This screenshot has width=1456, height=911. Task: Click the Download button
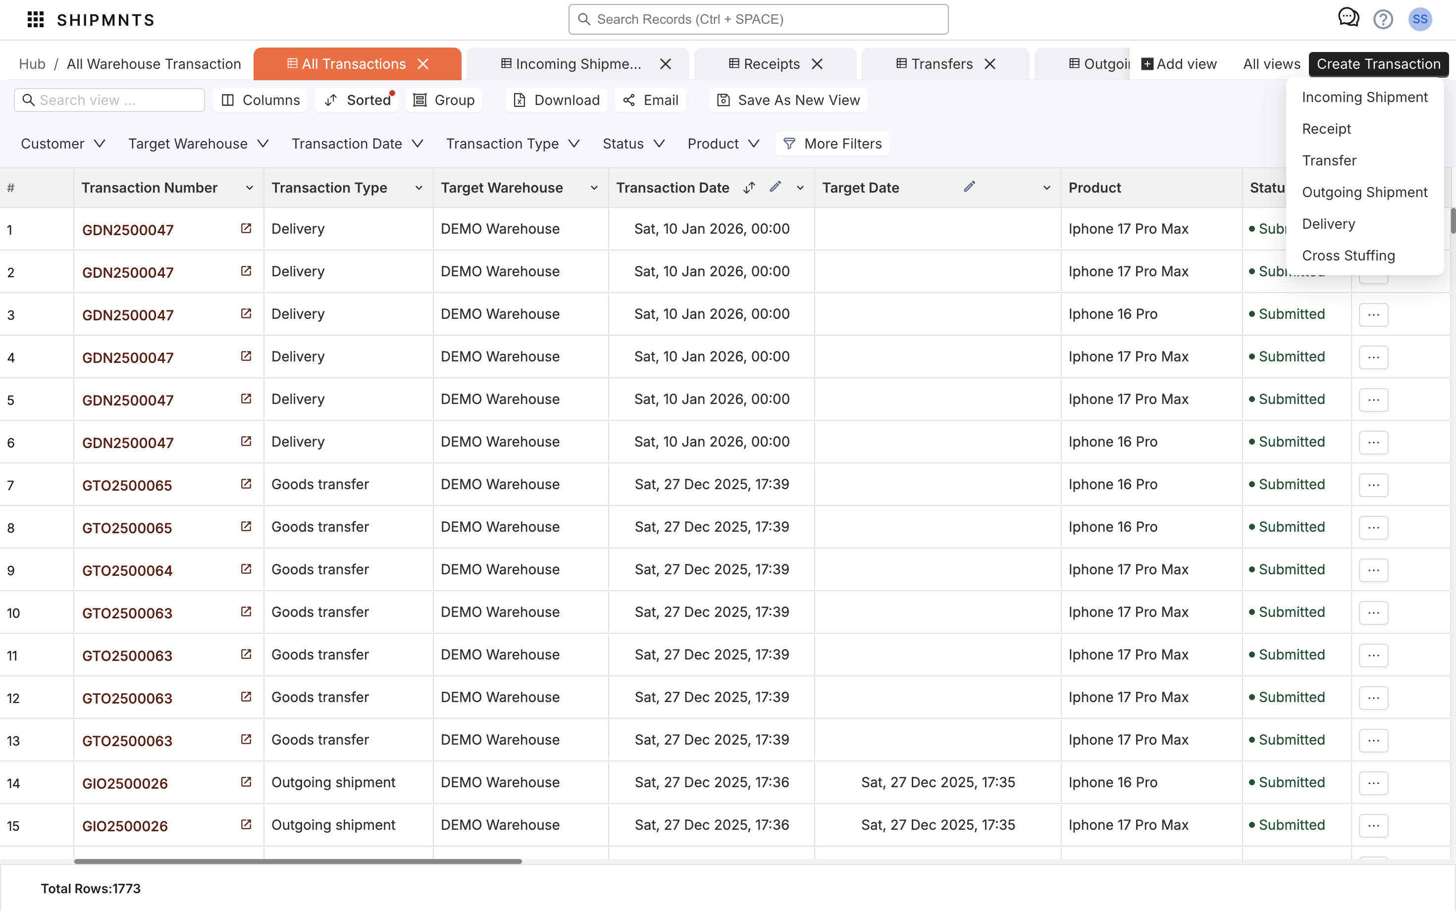coord(556,100)
